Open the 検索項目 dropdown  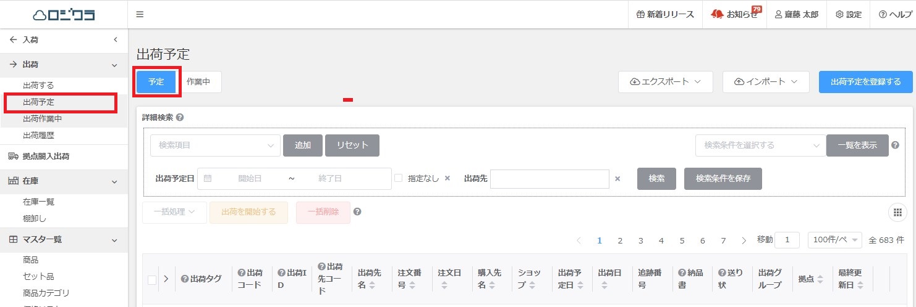(215, 145)
